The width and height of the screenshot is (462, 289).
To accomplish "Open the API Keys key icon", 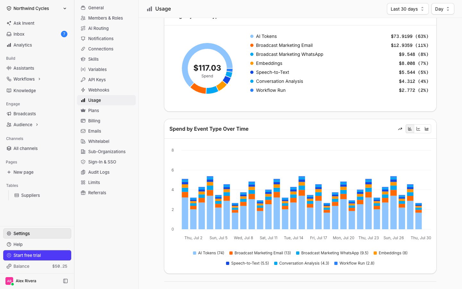I will 83,80.
